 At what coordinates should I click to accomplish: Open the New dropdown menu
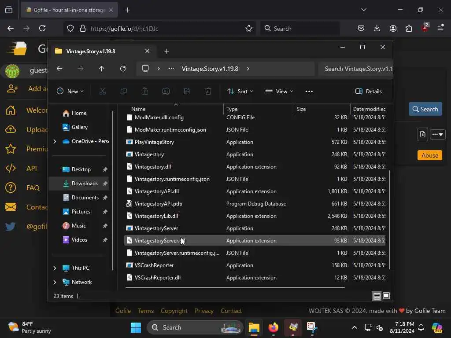[70, 92]
